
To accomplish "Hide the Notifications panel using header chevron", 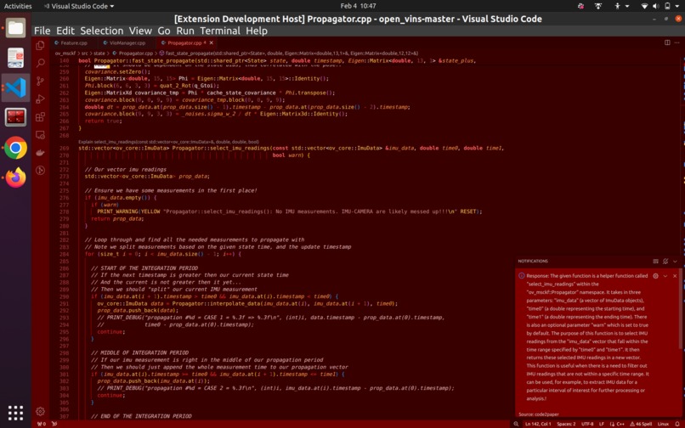I will coord(675,262).
